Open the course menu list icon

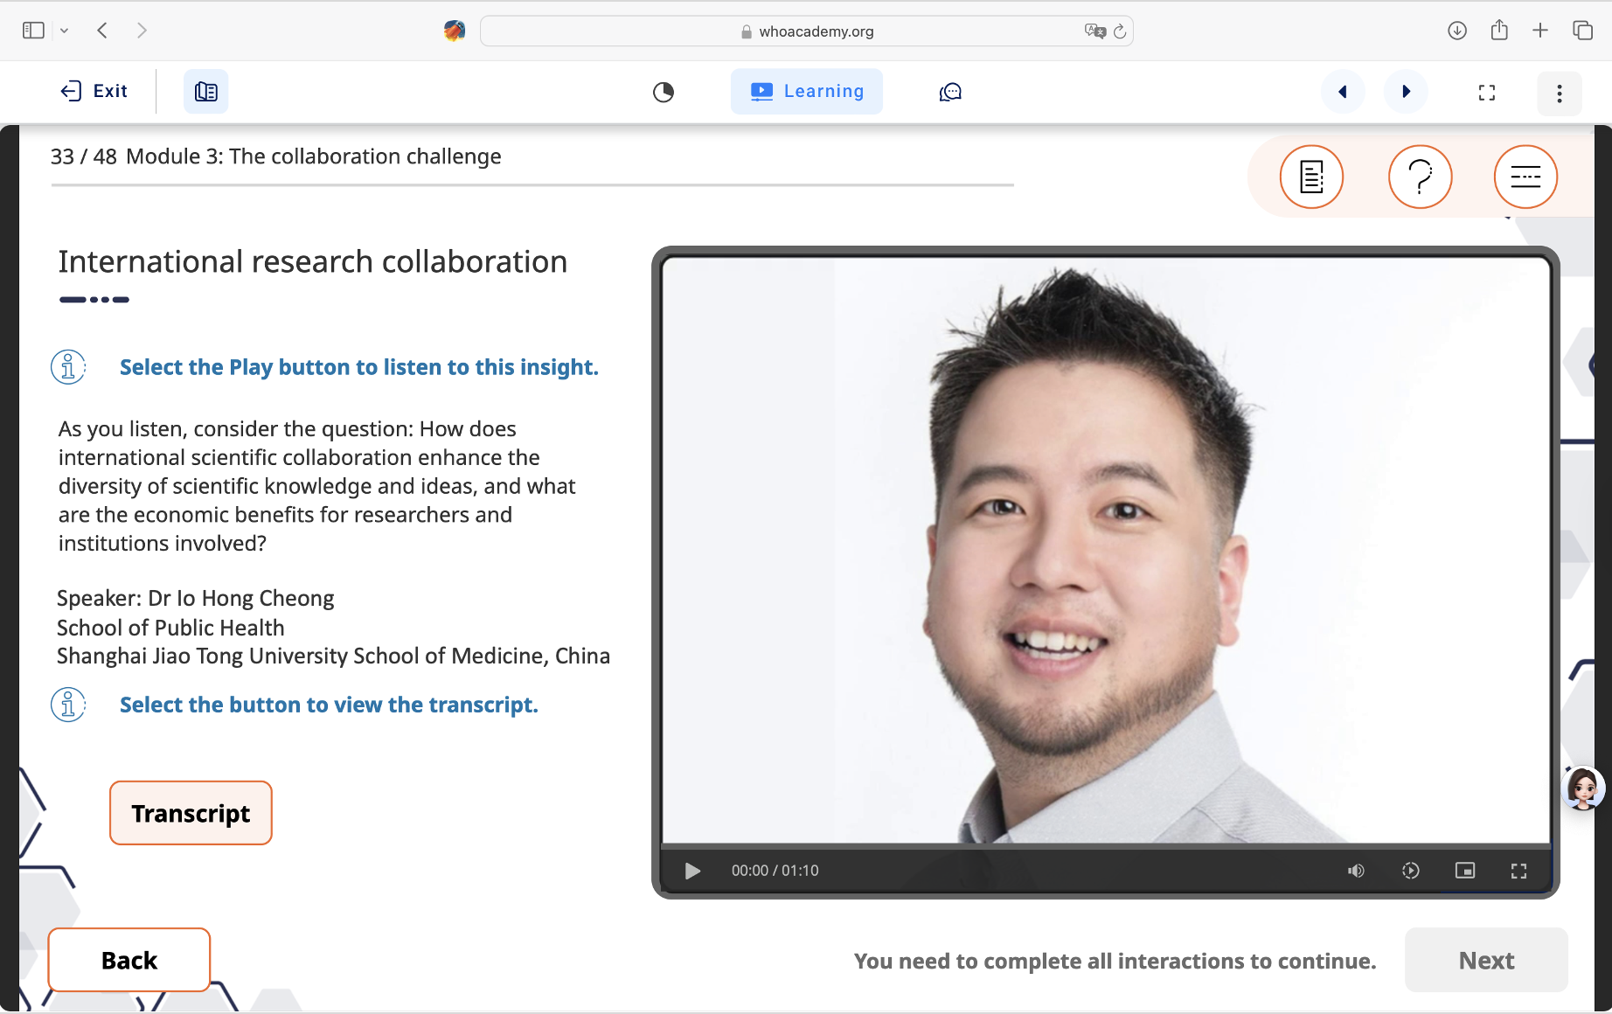click(x=1525, y=177)
